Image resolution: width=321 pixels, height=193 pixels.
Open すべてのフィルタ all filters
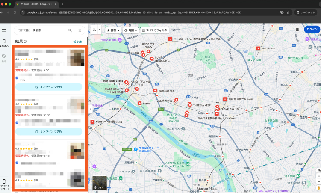[154, 30]
